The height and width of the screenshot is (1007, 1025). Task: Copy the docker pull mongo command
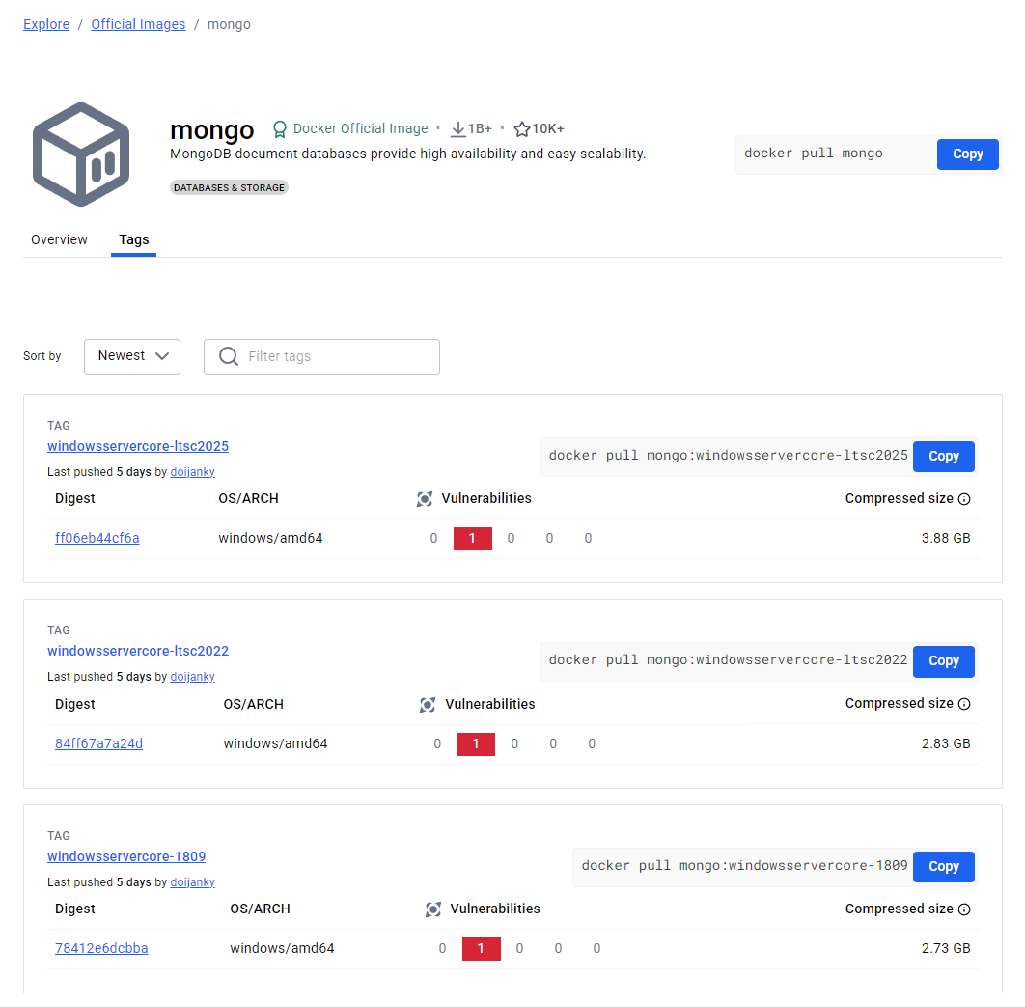[x=967, y=154]
